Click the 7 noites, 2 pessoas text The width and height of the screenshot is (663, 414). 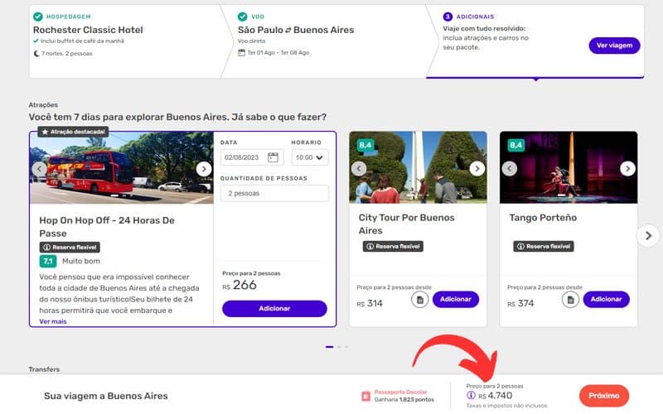67,54
